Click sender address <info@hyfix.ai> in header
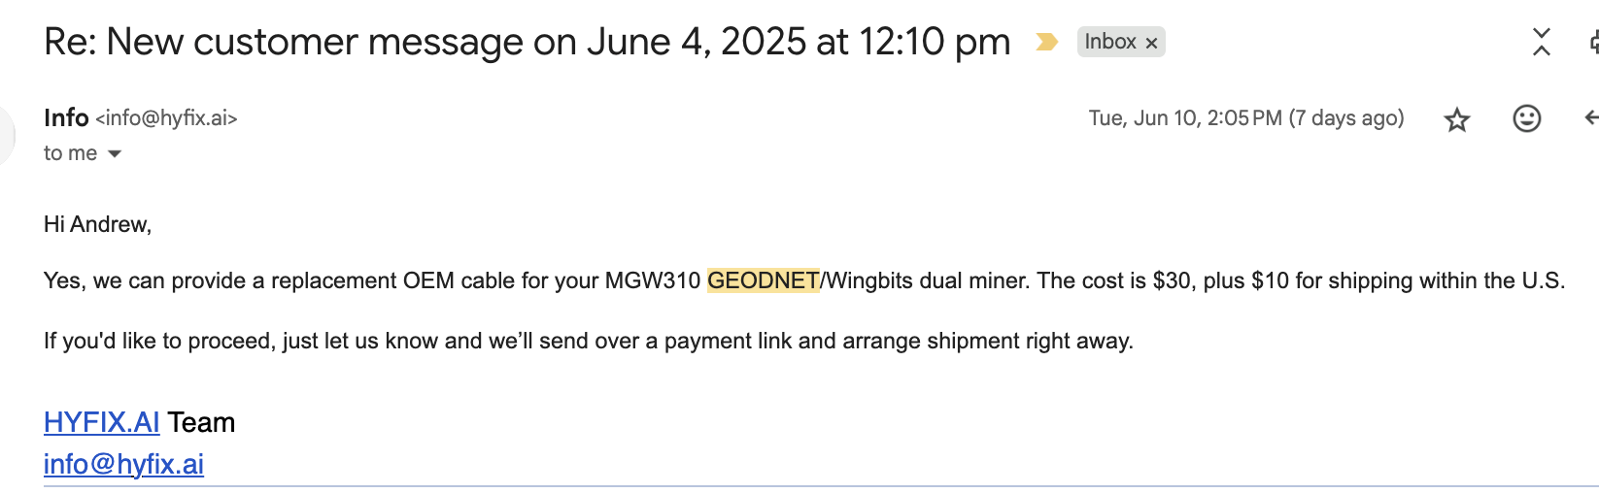This screenshot has height=493, width=1599. [166, 118]
